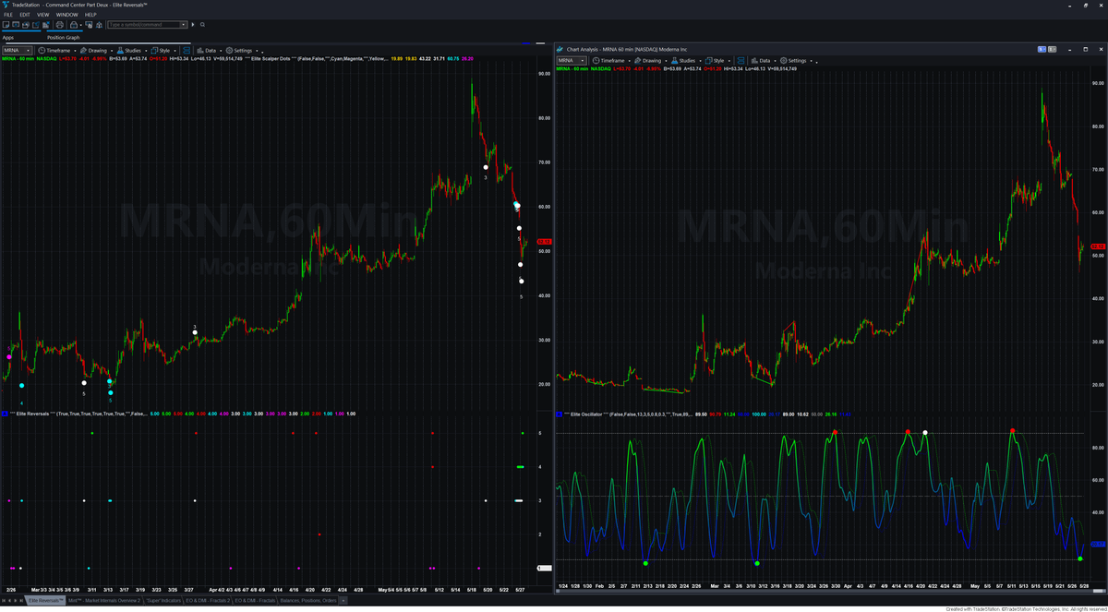The image size is (1108, 612).
Task: Open dropdown arrow next to Chart Analysis Style
Action: (729, 61)
